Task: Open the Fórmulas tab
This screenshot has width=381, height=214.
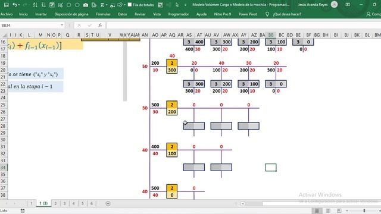Action: [x=103, y=14]
